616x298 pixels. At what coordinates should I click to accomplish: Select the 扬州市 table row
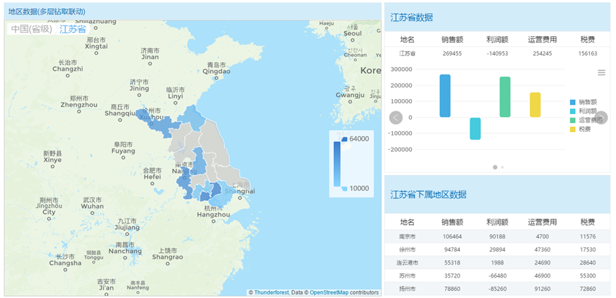click(x=498, y=289)
